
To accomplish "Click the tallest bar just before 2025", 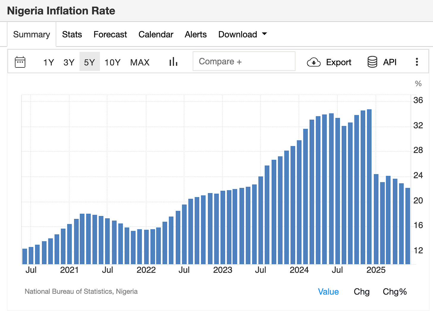I will 369,187.
